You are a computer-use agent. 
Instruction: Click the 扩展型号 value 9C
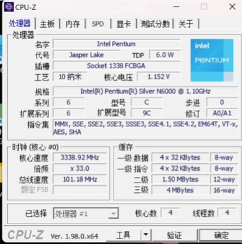147,113
